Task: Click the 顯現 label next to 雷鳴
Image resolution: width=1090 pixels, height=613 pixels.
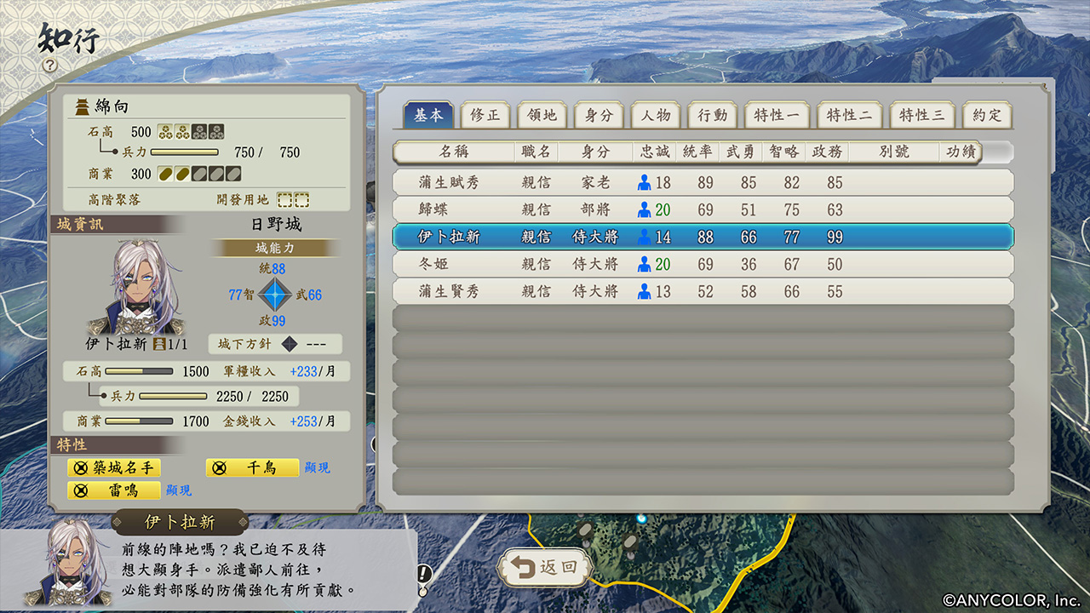Action: point(179,490)
